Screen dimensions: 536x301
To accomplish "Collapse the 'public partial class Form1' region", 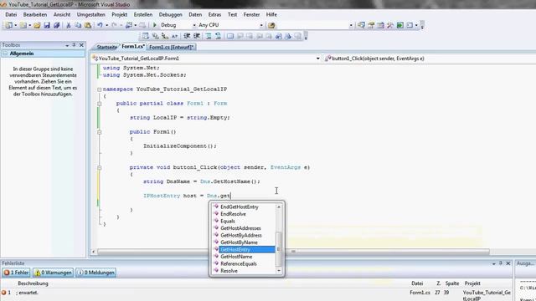I will click(x=99, y=104).
